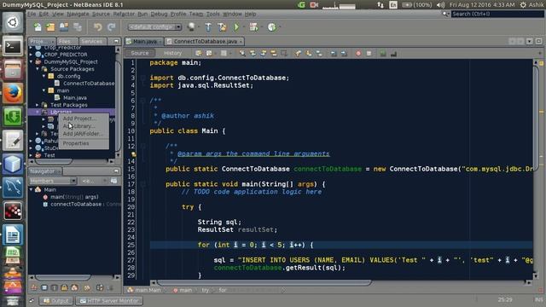Open the Output window button
The image size is (546, 307).
point(56,301)
